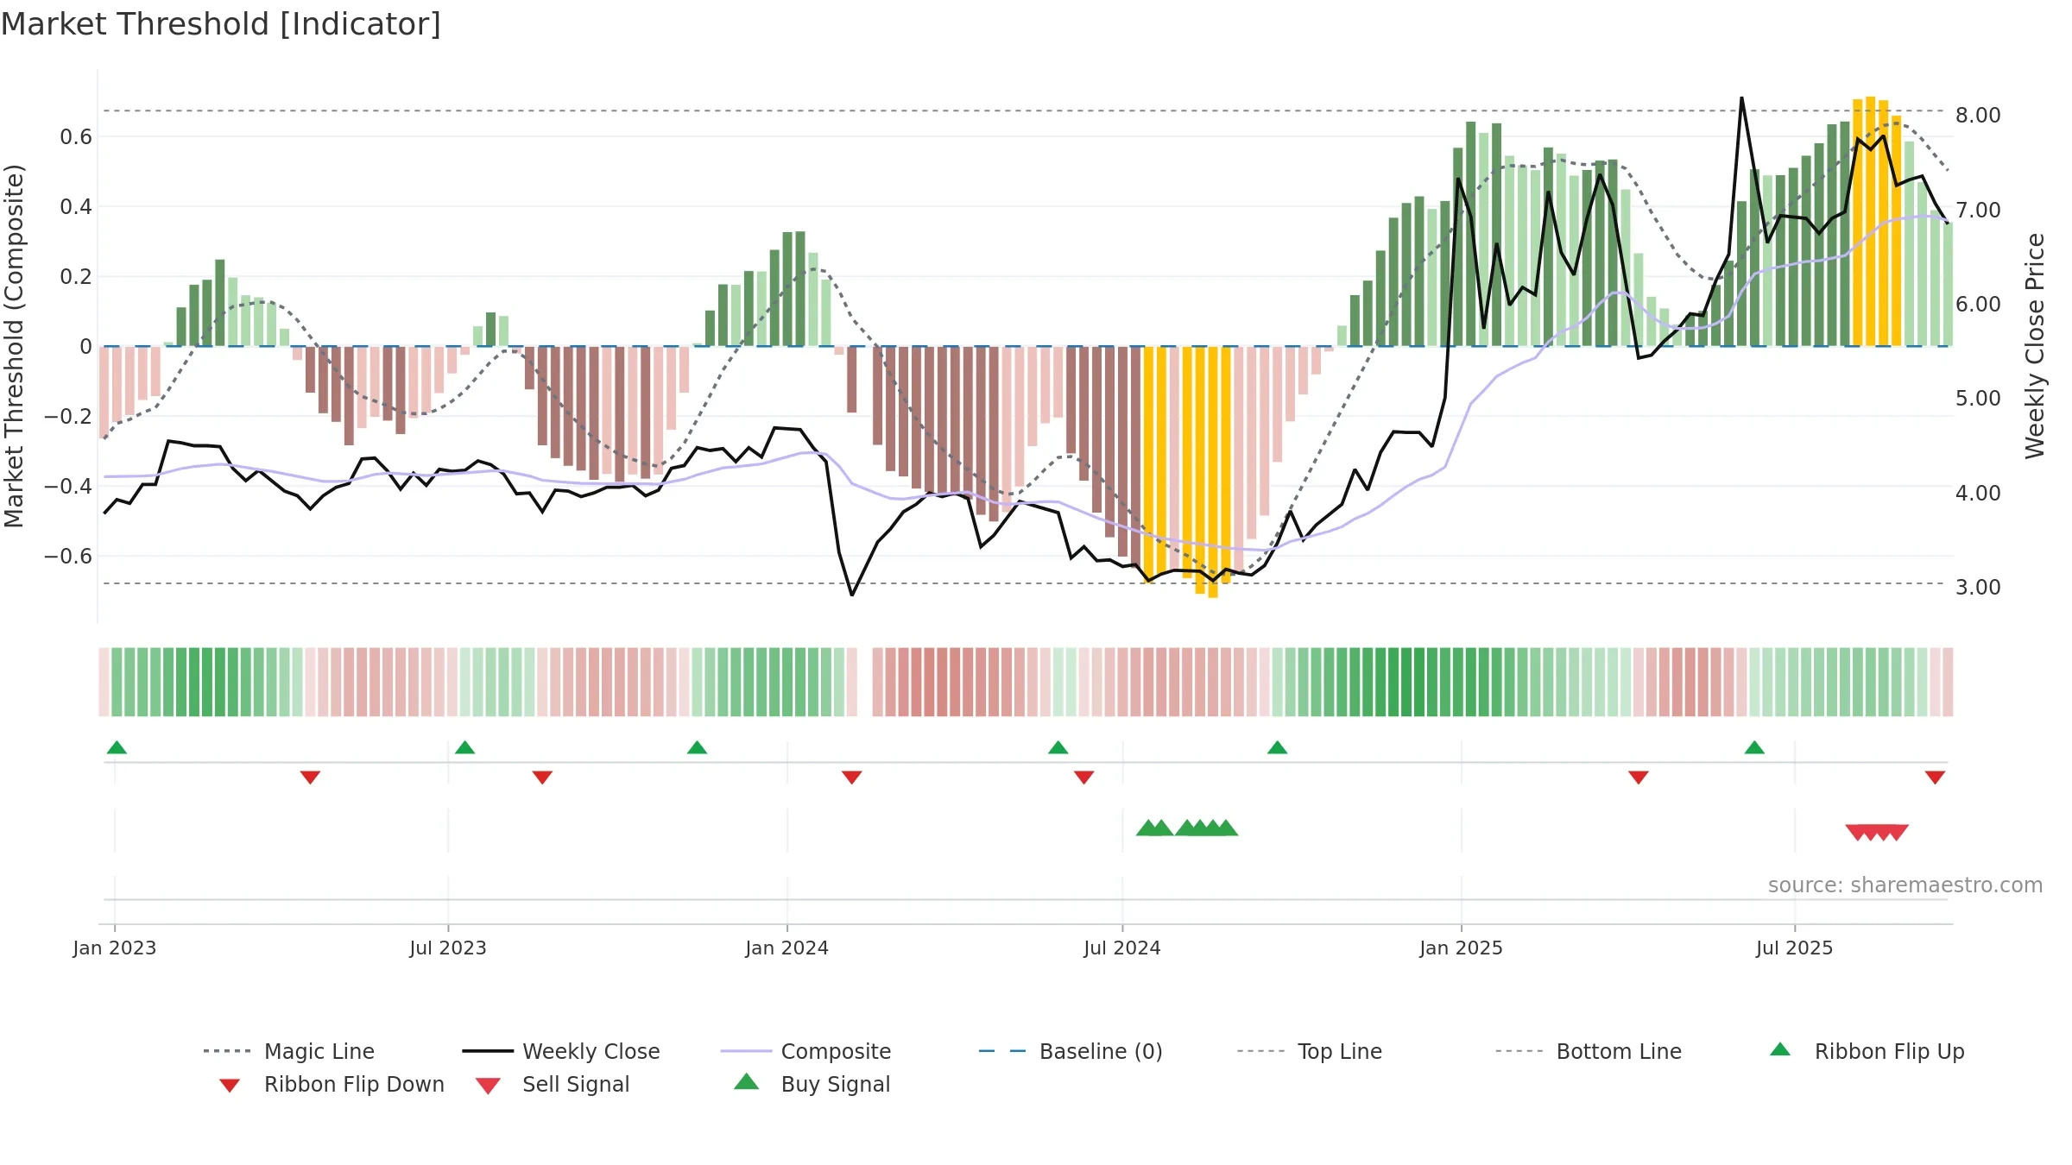The height and width of the screenshot is (1165, 2072).
Task: Click the 0.4 tick on left axis
Action: coord(76,207)
